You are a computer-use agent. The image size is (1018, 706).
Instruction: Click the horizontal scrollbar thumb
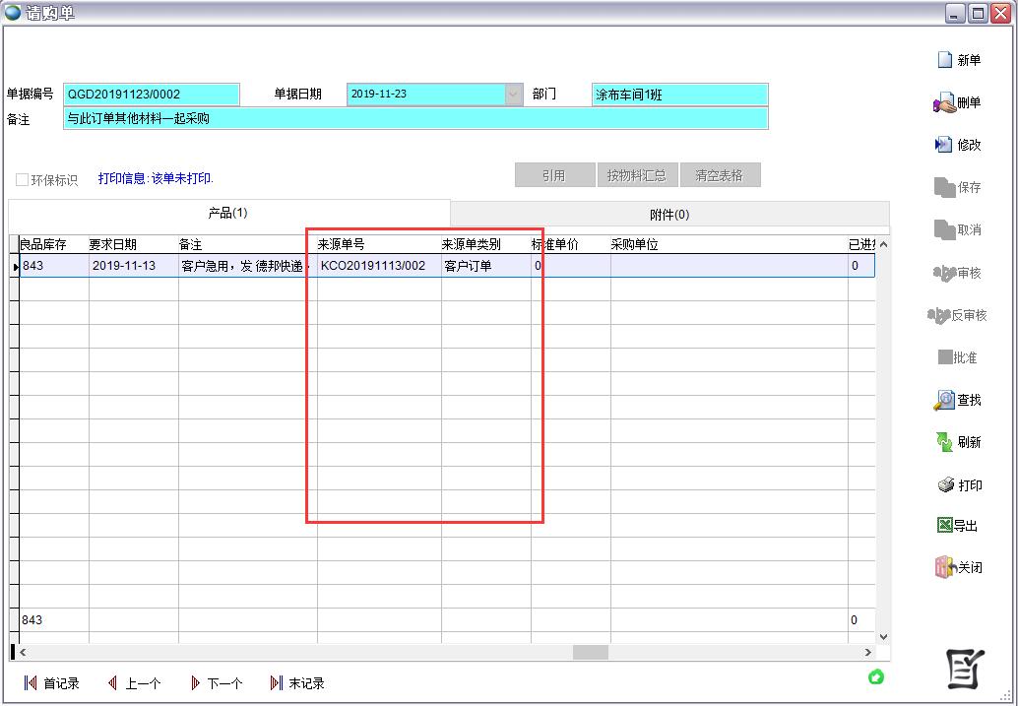tap(591, 652)
